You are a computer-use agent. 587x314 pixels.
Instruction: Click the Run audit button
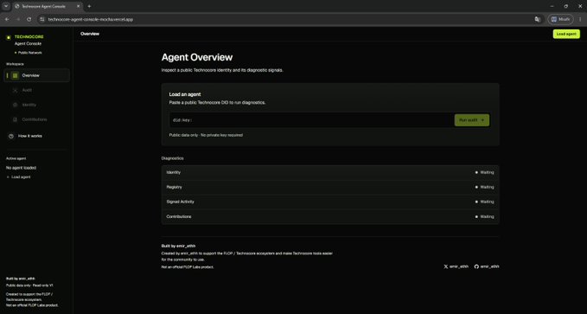(472, 120)
